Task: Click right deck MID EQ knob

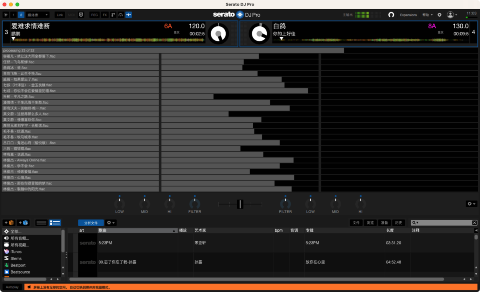Action: tap(335, 203)
